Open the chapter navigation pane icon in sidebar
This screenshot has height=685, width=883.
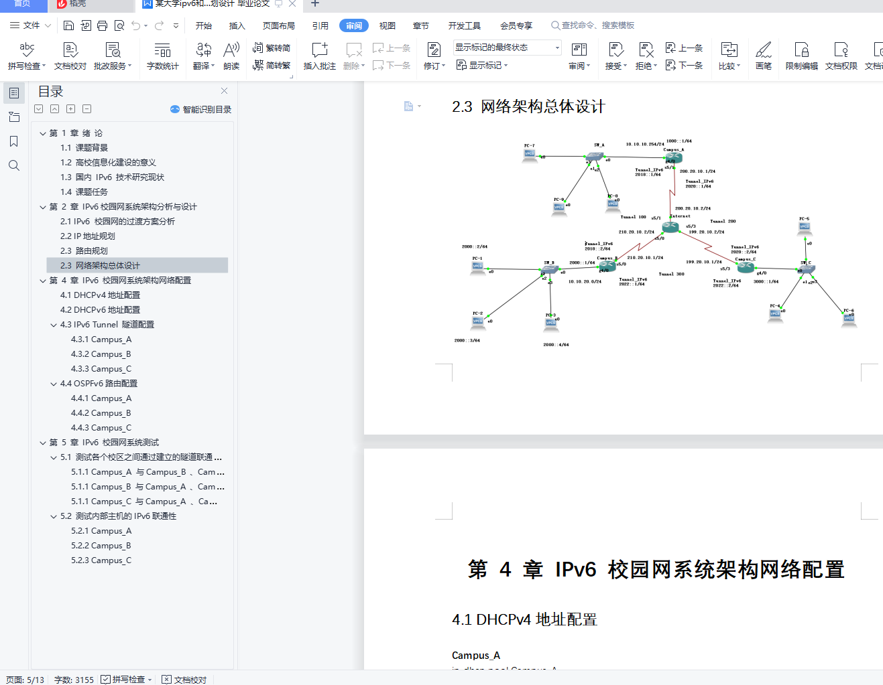click(14, 117)
